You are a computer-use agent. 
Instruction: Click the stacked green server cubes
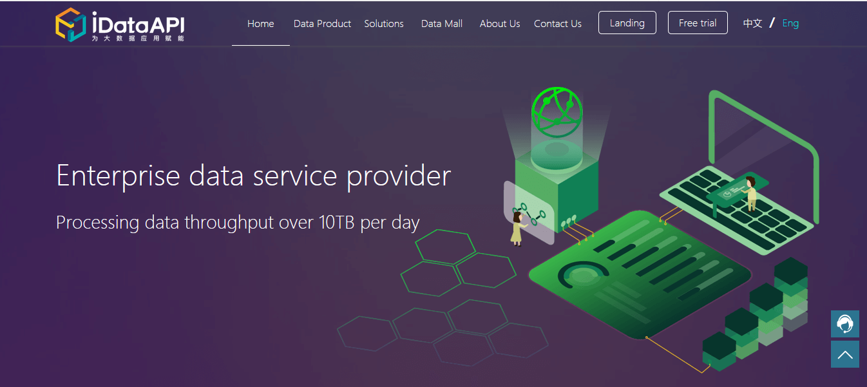coord(755,316)
